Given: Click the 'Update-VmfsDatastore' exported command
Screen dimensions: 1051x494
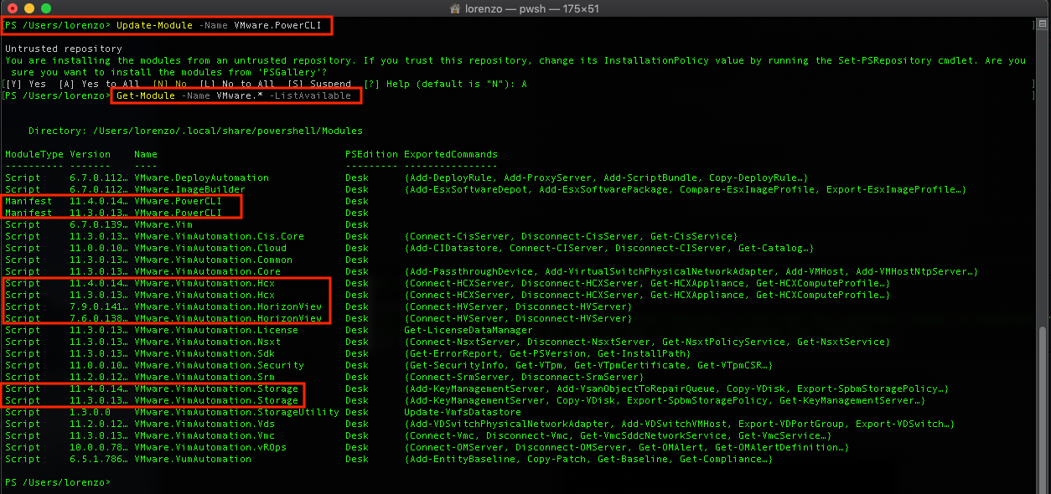Looking at the screenshot, I should (x=463, y=412).
